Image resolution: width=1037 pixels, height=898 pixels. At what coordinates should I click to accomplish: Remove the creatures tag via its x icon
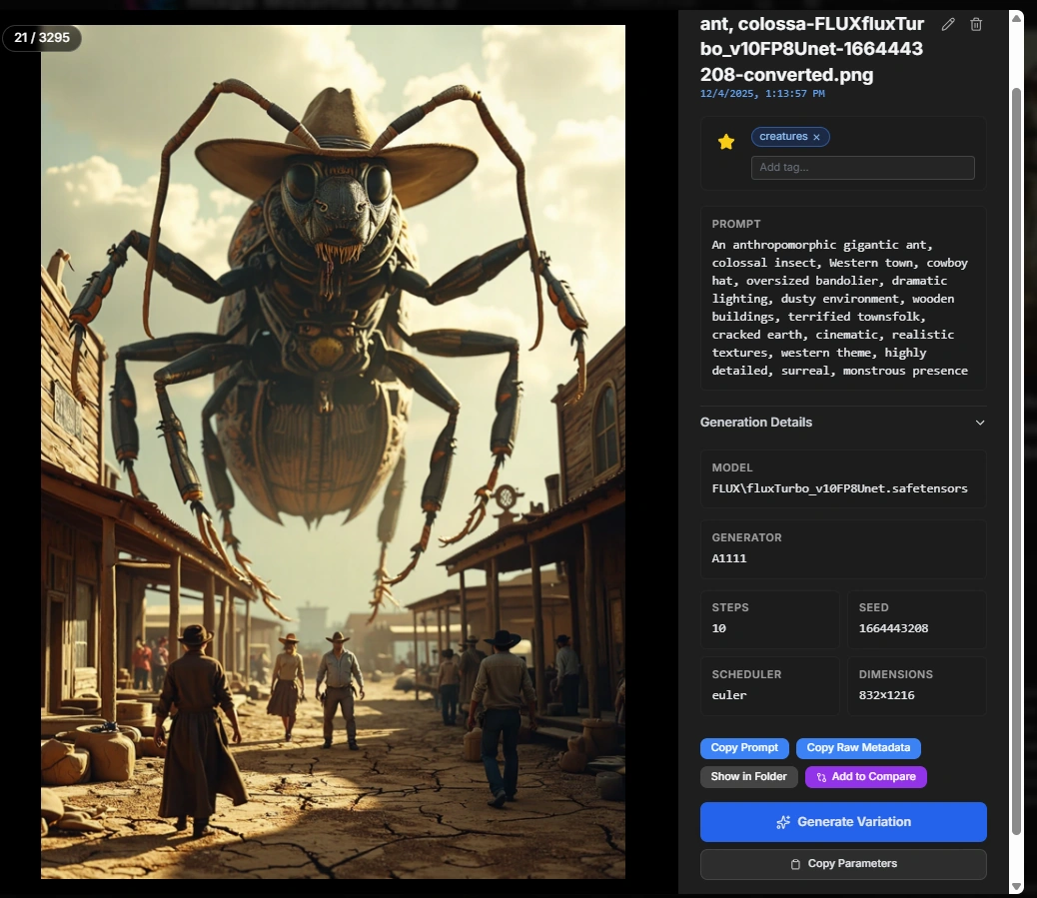[818, 136]
